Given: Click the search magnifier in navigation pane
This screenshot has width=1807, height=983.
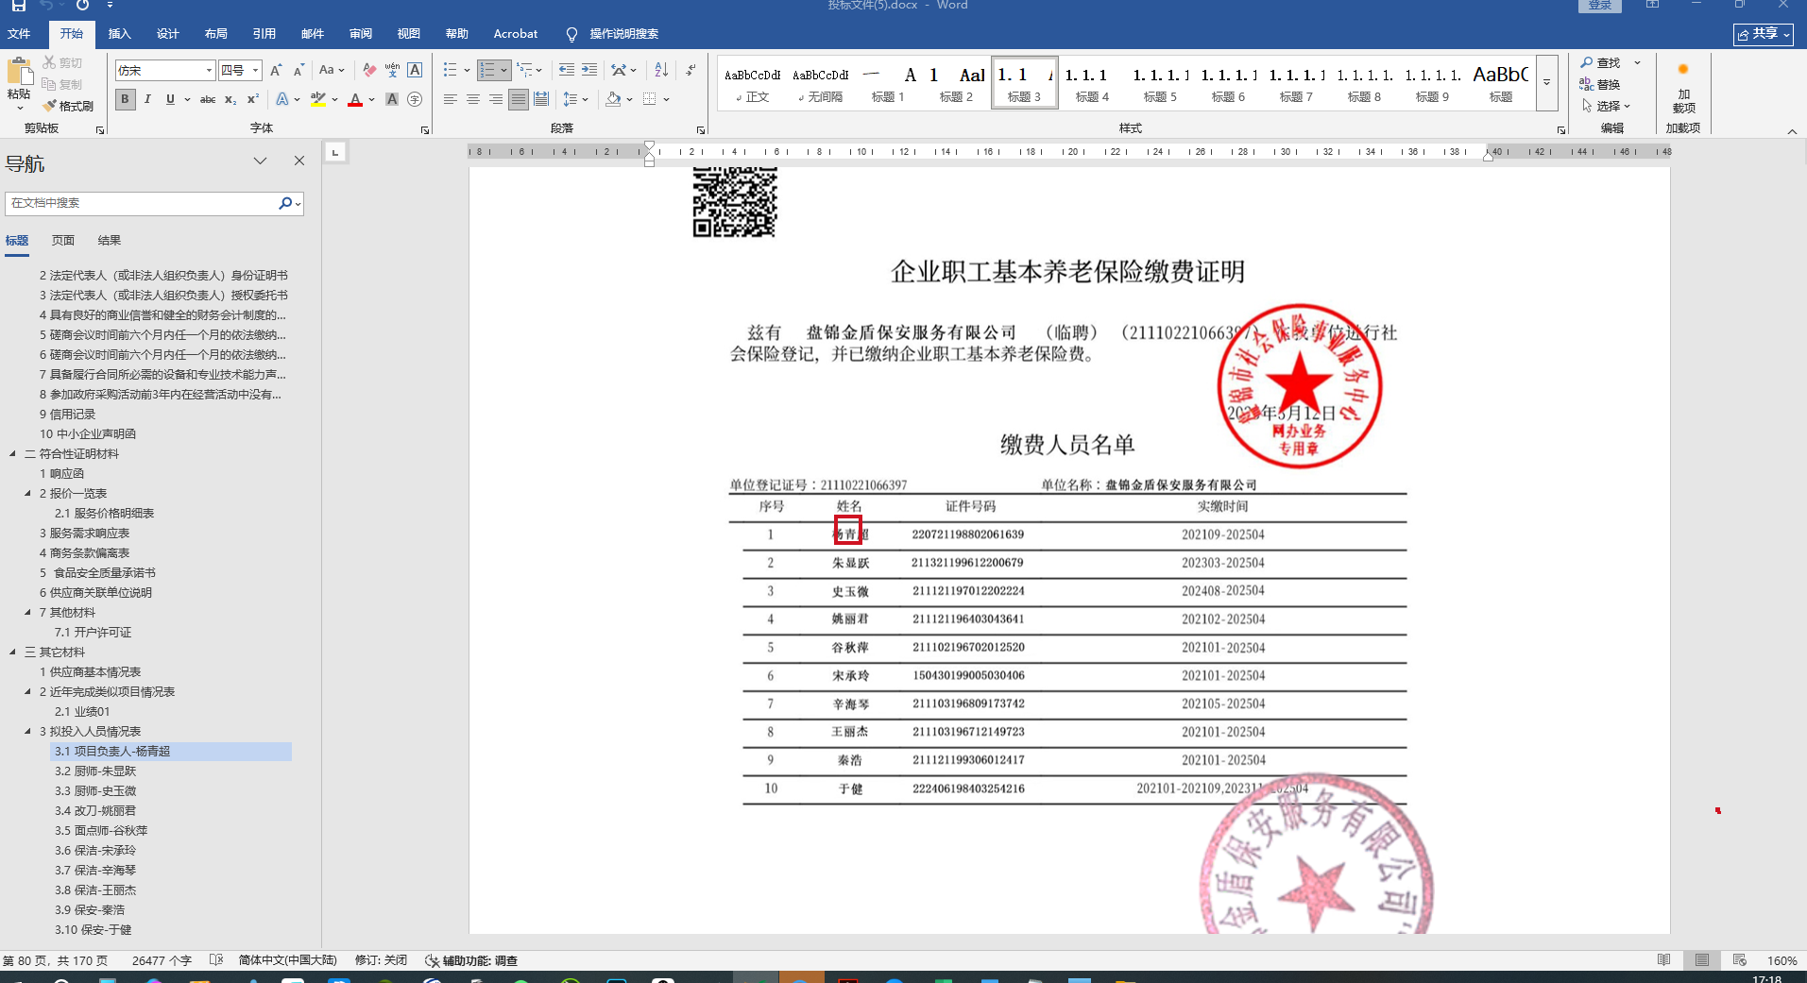Looking at the screenshot, I should pyautogui.click(x=285, y=203).
